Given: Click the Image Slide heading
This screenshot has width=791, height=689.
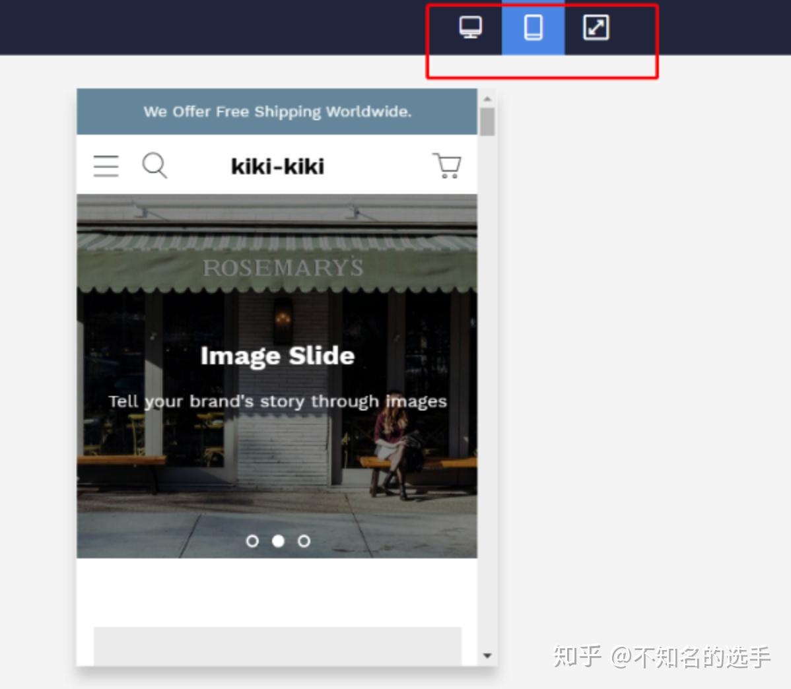Looking at the screenshot, I should tap(277, 356).
